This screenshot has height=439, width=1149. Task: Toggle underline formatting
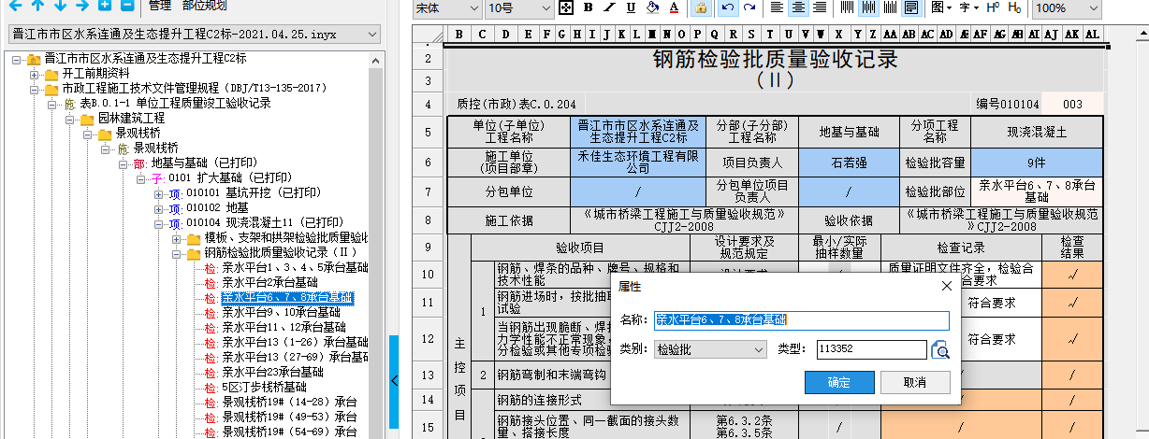click(x=633, y=8)
